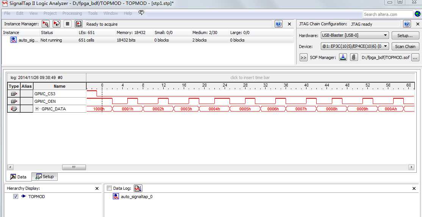The width and height of the screenshot is (422, 217).
Task: Toggle the TOPMOD hierarchy checkbox
Action: coord(16,197)
